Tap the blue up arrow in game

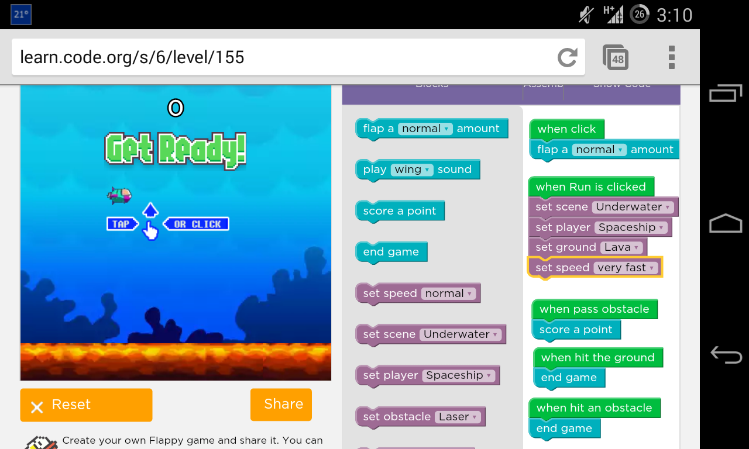pos(150,210)
